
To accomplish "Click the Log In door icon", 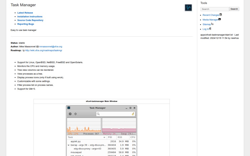I will pyautogui.click(x=210, y=29).
